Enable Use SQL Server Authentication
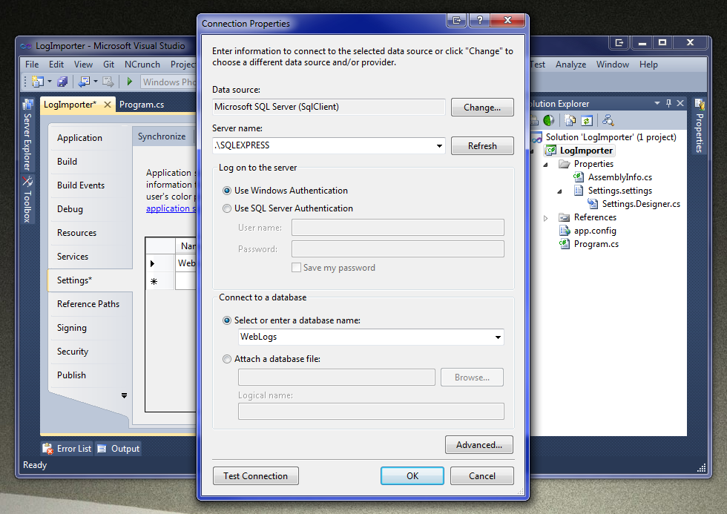 (x=227, y=208)
